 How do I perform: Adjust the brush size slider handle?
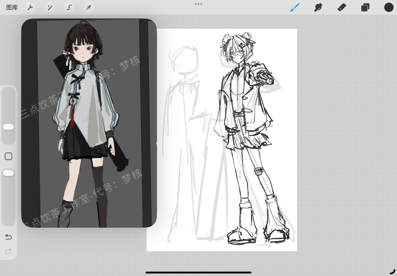(x=8, y=127)
